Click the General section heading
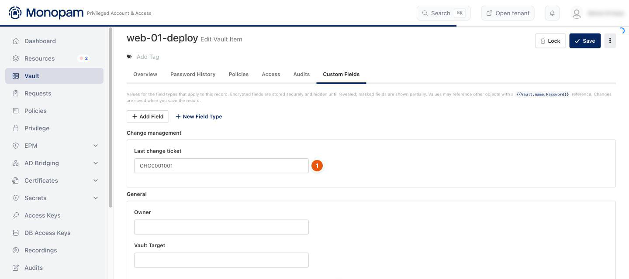The width and height of the screenshot is (629, 279). click(x=137, y=194)
